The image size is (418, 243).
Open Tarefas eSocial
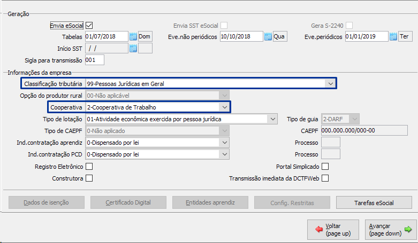point(374,202)
